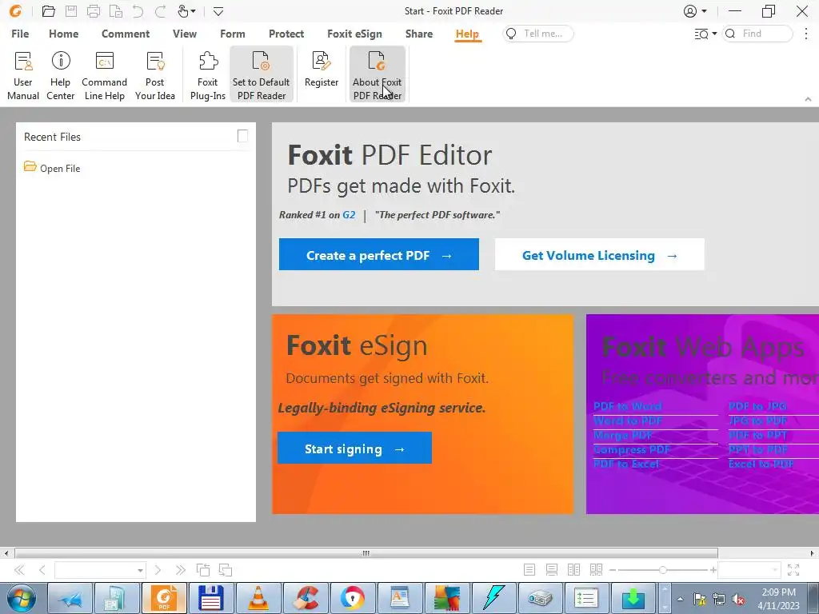Click the Print icon in quick access toolbar
The image size is (819, 614).
[x=94, y=11]
